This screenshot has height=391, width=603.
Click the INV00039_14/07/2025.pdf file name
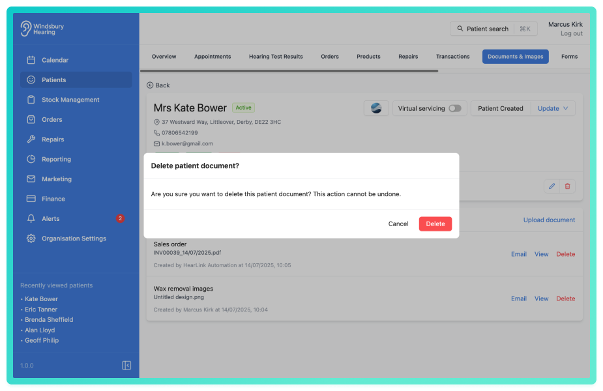187,253
